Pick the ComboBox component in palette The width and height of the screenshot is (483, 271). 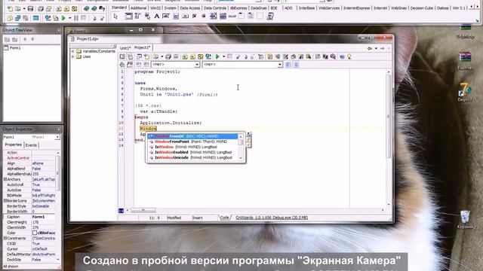point(223,17)
